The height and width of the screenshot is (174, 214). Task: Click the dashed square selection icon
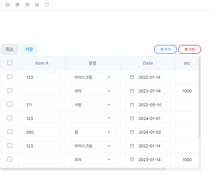(x=47, y=5)
